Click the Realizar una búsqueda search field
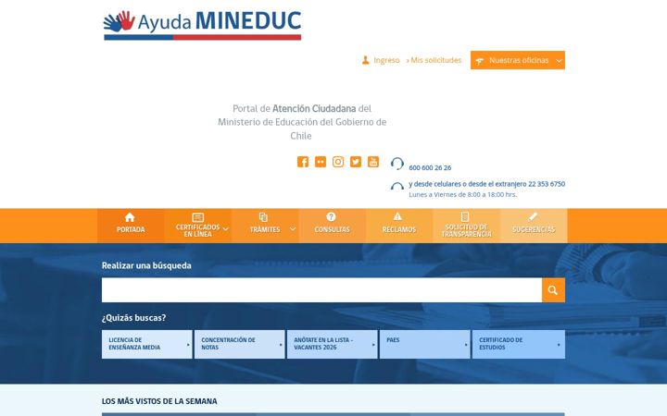This screenshot has height=416, width=667. click(x=321, y=290)
